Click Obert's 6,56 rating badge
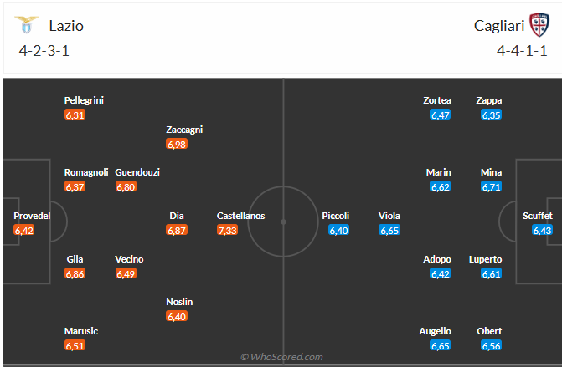Screen dimensions: 562x367 pyautogui.click(x=491, y=345)
